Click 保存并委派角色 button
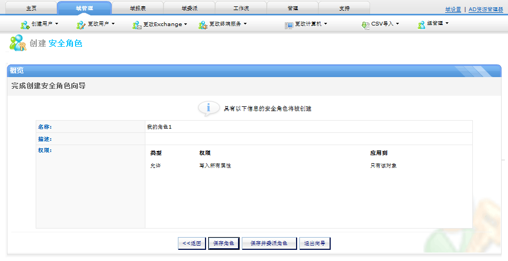Screen dimensions: 508x261 pyautogui.click(x=269, y=243)
